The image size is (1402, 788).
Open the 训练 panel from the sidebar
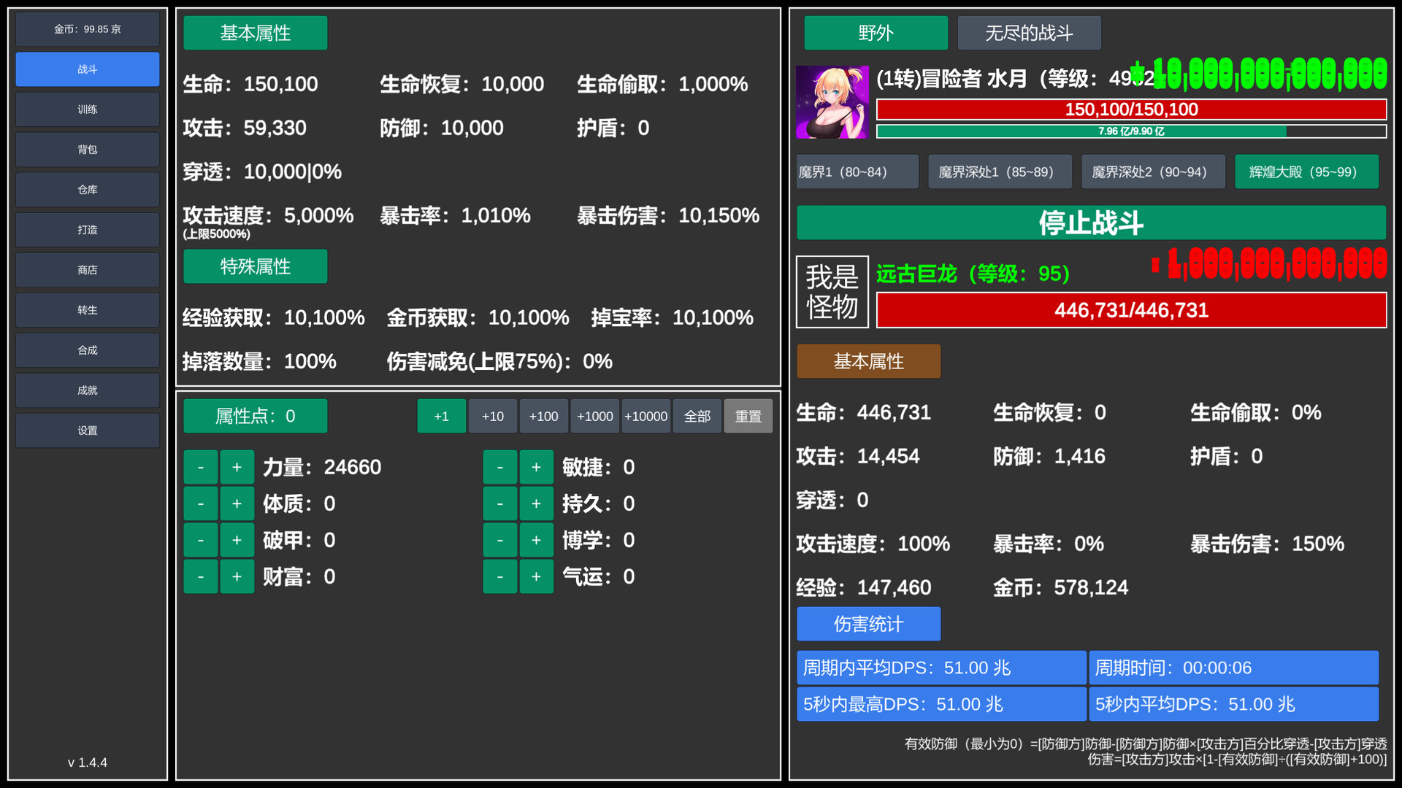click(87, 109)
